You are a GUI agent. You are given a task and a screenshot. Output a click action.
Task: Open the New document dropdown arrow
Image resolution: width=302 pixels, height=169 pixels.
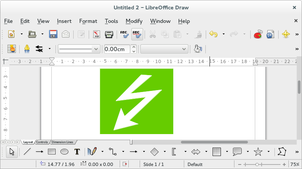(x=22, y=34)
